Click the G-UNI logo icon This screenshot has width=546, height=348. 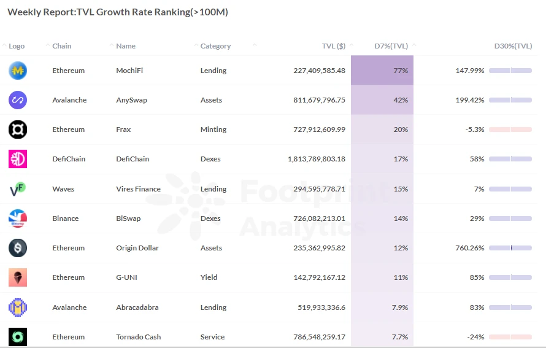(18, 277)
